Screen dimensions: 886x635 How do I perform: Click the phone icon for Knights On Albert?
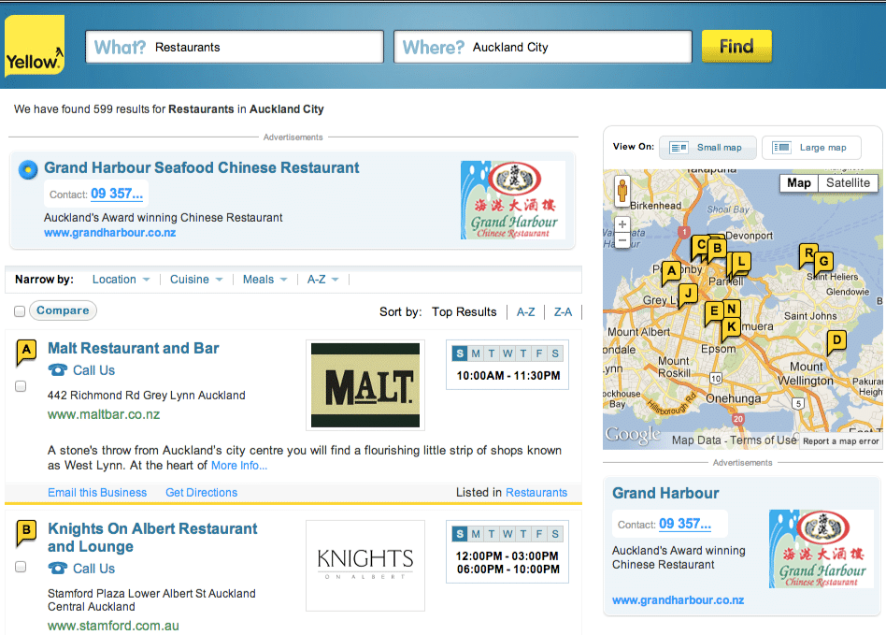58,569
